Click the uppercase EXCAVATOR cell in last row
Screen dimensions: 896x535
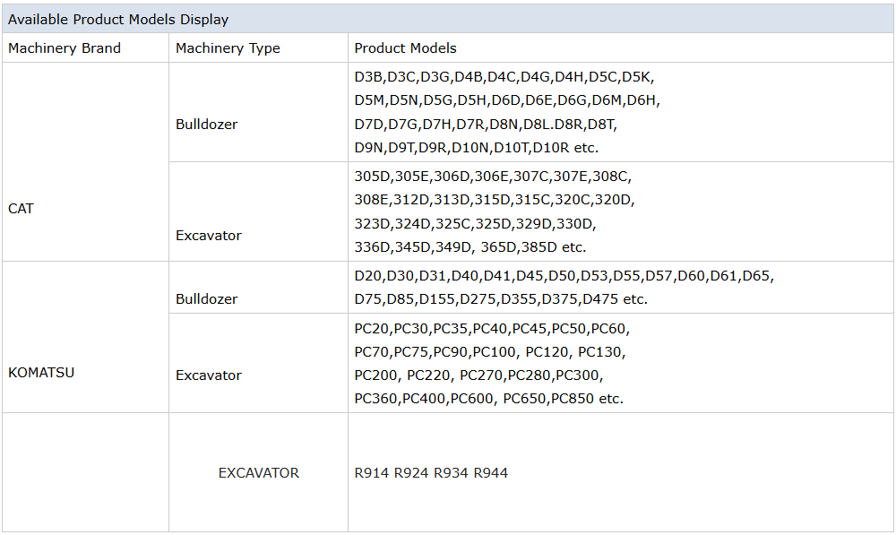[259, 472]
